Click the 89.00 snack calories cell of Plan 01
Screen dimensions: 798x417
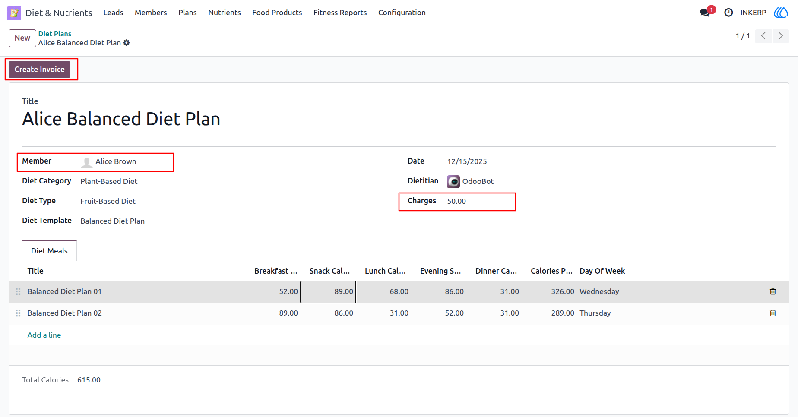click(328, 292)
